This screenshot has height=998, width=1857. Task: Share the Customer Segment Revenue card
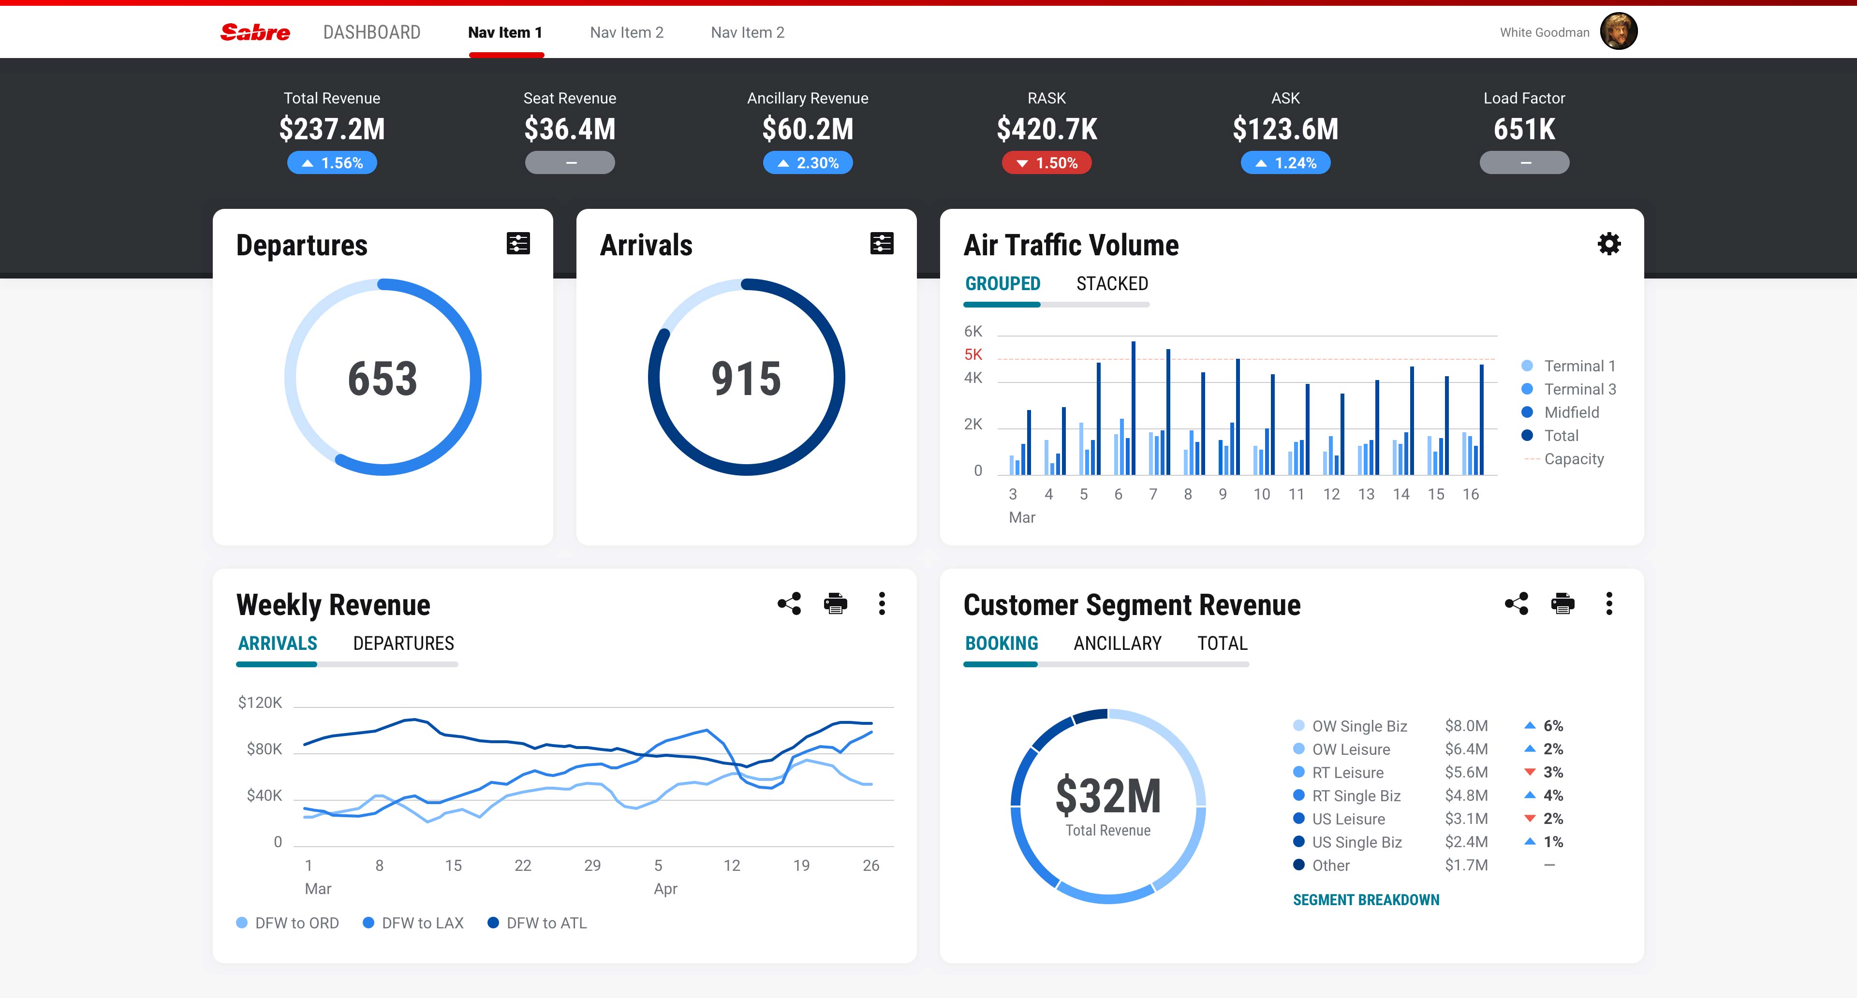click(1517, 604)
